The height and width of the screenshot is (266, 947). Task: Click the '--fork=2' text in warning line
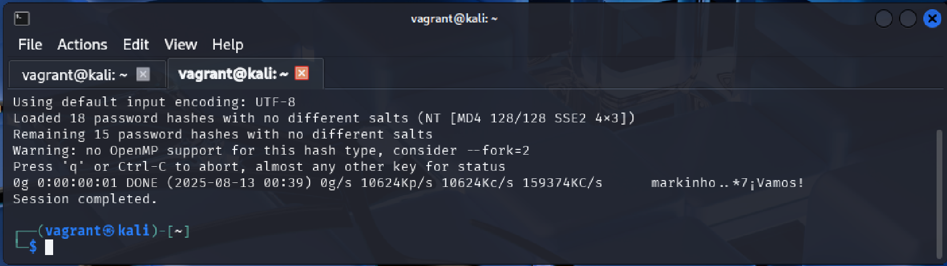[498, 151]
